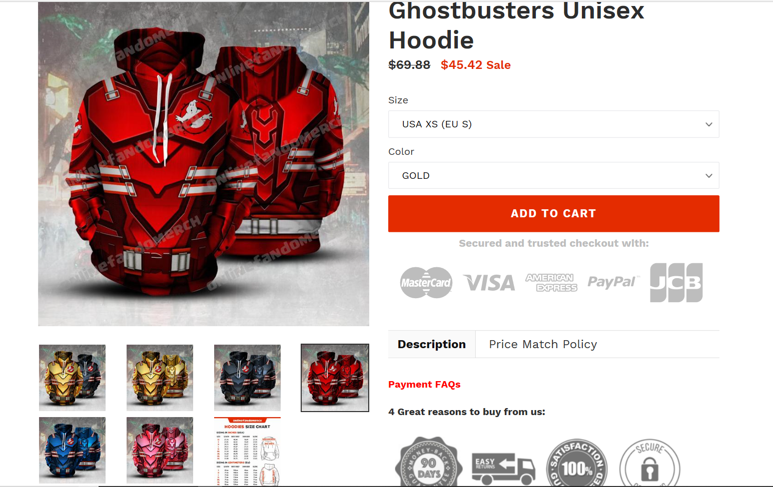
Task: Select the pink hoodie thumbnail
Action: click(x=160, y=450)
